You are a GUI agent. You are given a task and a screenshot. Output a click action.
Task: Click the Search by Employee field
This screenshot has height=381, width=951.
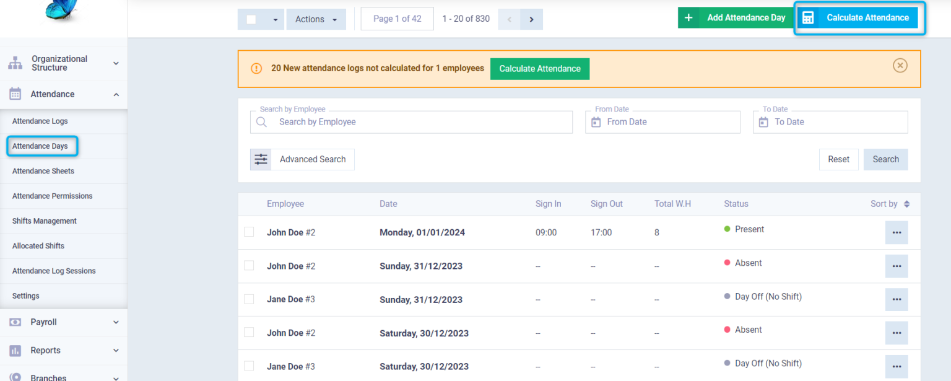coord(411,122)
